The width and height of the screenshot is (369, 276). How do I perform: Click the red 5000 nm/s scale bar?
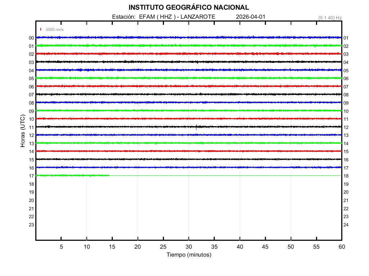pyautogui.click(x=41, y=29)
